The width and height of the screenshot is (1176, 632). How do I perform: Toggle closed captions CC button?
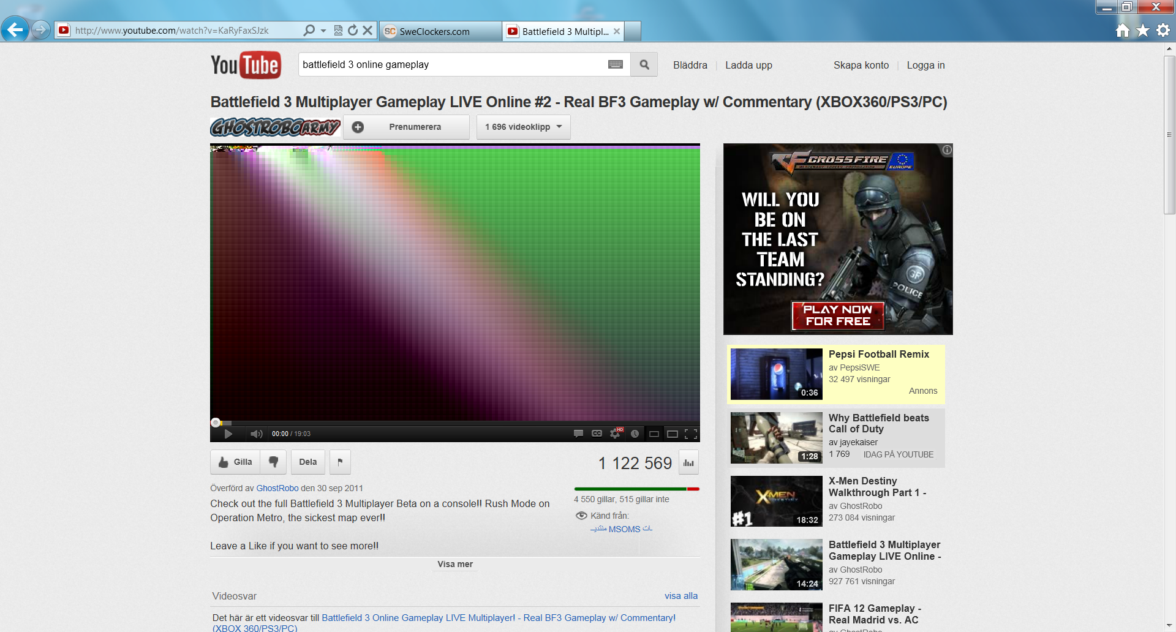[597, 434]
